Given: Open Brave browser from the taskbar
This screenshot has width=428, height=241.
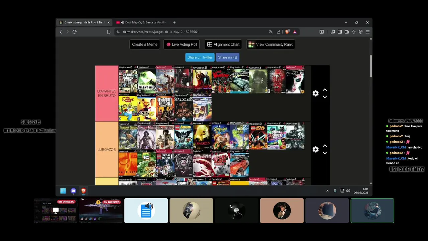Looking at the screenshot, I should 84,191.
